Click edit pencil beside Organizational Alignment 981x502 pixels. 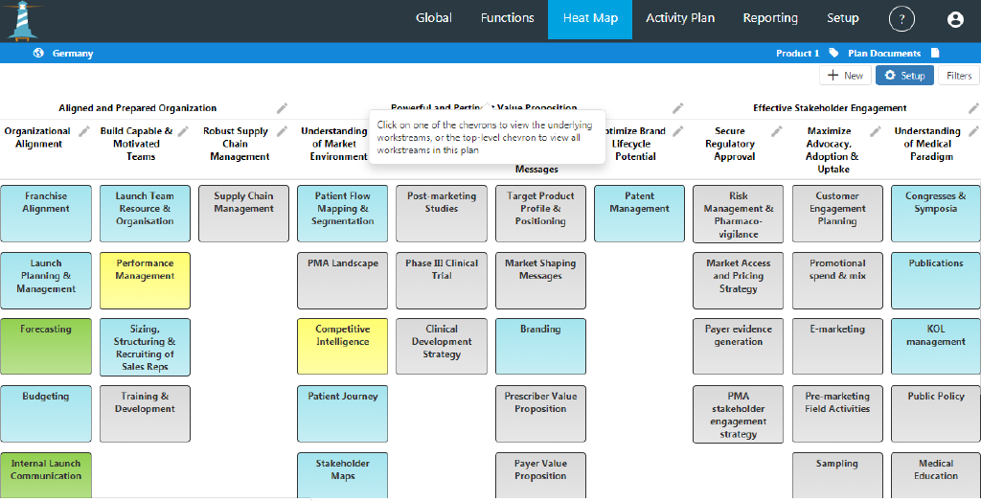click(84, 131)
